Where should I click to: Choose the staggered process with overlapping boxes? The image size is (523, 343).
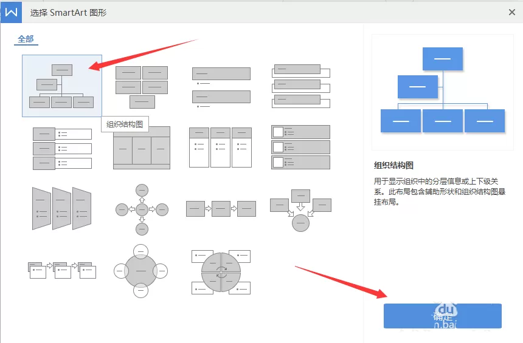pyautogui.click(x=61, y=270)
